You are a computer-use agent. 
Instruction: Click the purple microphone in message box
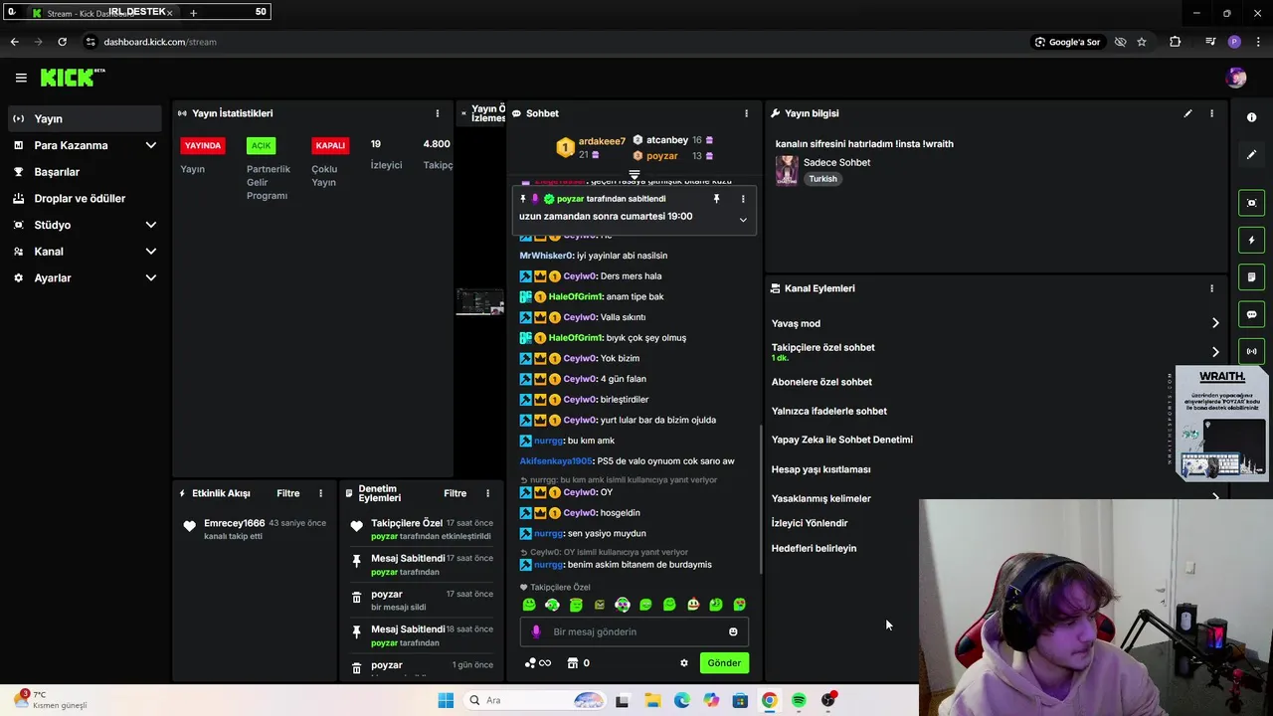(x=536, y=631)
